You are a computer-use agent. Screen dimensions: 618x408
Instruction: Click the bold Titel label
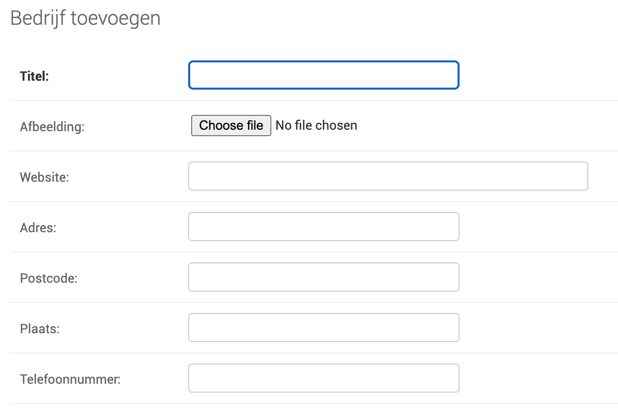click(35, 76)
